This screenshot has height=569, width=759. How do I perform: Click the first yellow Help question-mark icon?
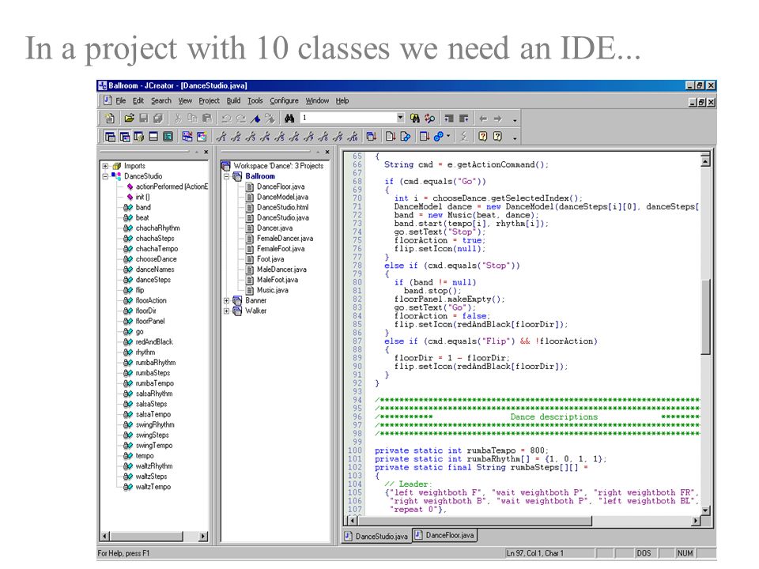pos(482,137)
